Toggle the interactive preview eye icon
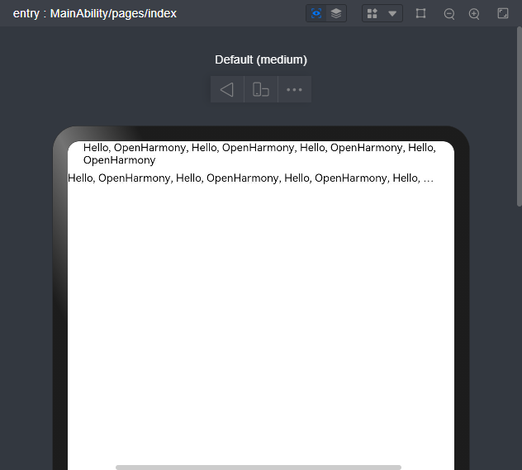Screen dimensions: 522x470 pos(316,13)
